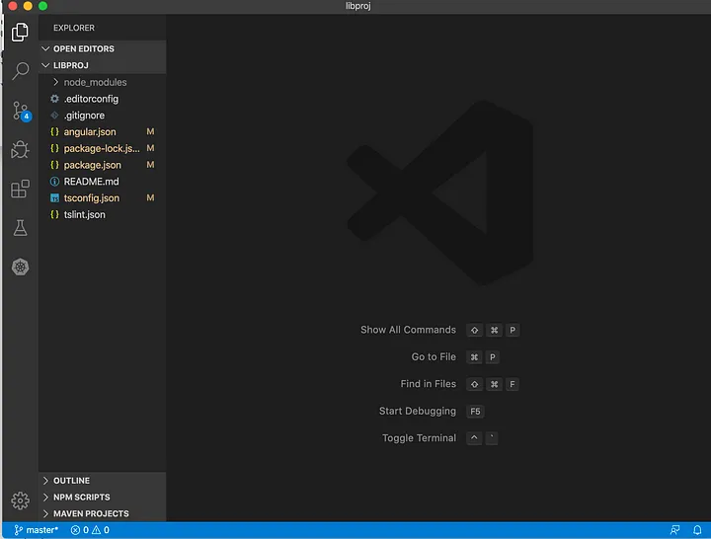
Task: Open Source Control view with badge
Action: (x=20, y=111)
